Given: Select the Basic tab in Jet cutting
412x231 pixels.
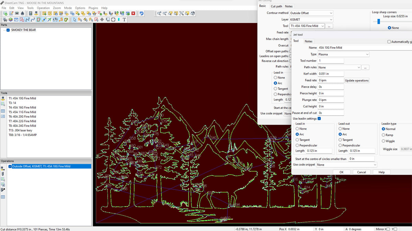Looking at the screenshot, I should (263, 6).
